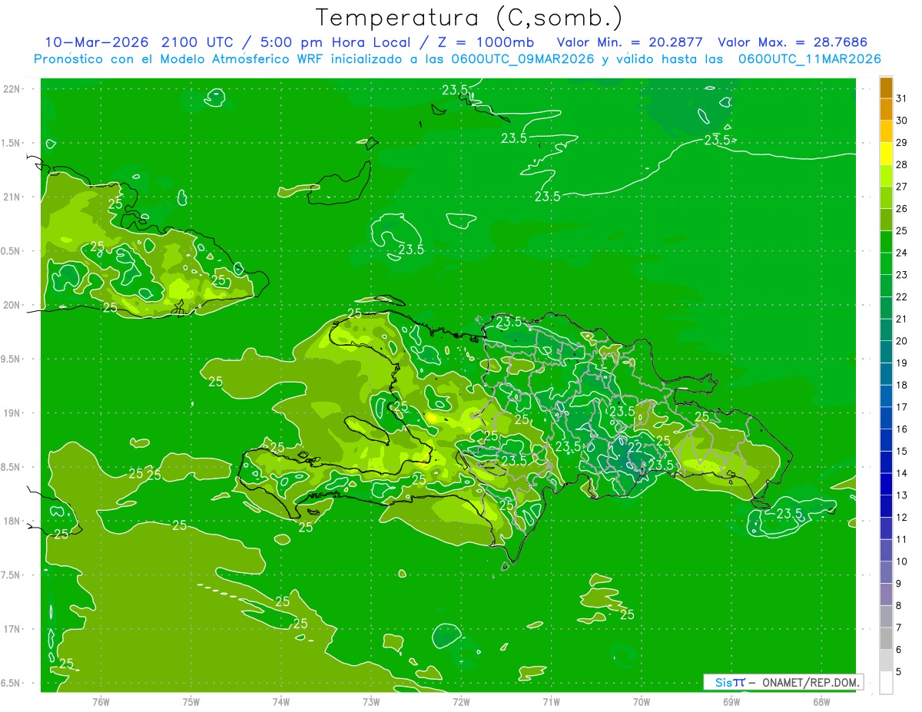The width and height of the screenshot is (922, 712).
Task: Click the orange legend swatch between 30 and 31
Action: pyautogui.click(x=886, y=109)
